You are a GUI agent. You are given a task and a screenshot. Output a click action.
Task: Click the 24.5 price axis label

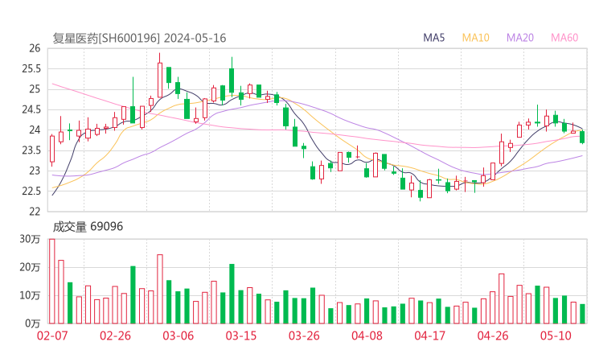(x=31, y=109)
